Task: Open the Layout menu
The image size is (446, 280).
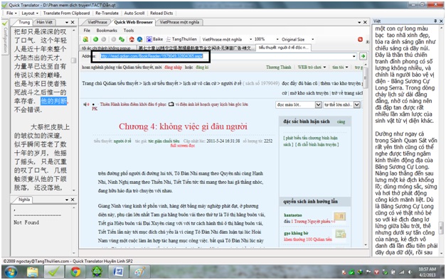Action: 28,13
